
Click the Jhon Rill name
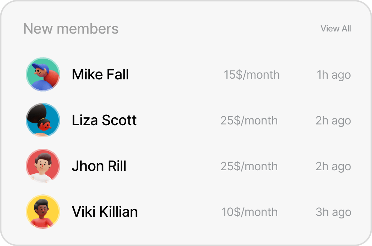click(x=99, y=166)
